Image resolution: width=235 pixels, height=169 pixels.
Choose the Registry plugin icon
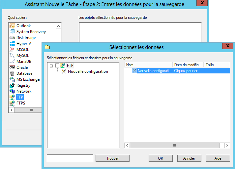[x=12, y=85]
